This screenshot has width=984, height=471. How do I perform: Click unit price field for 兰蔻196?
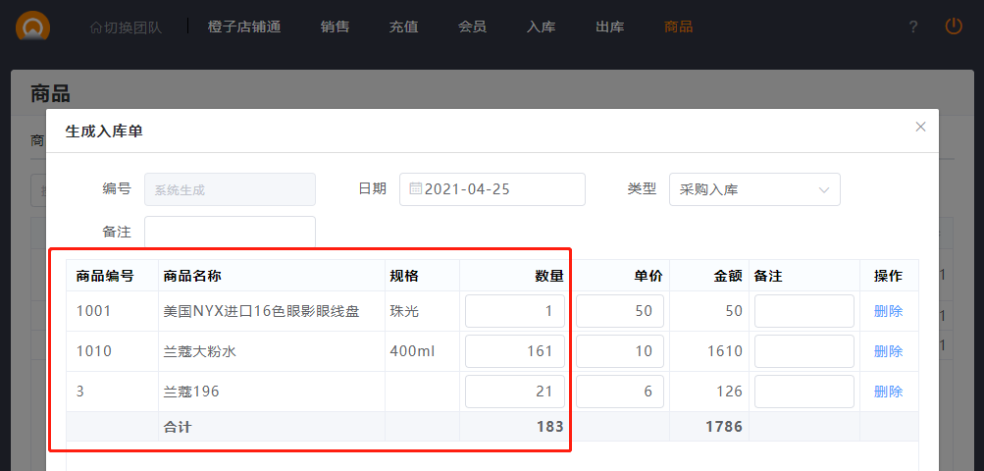click(619, 392)
